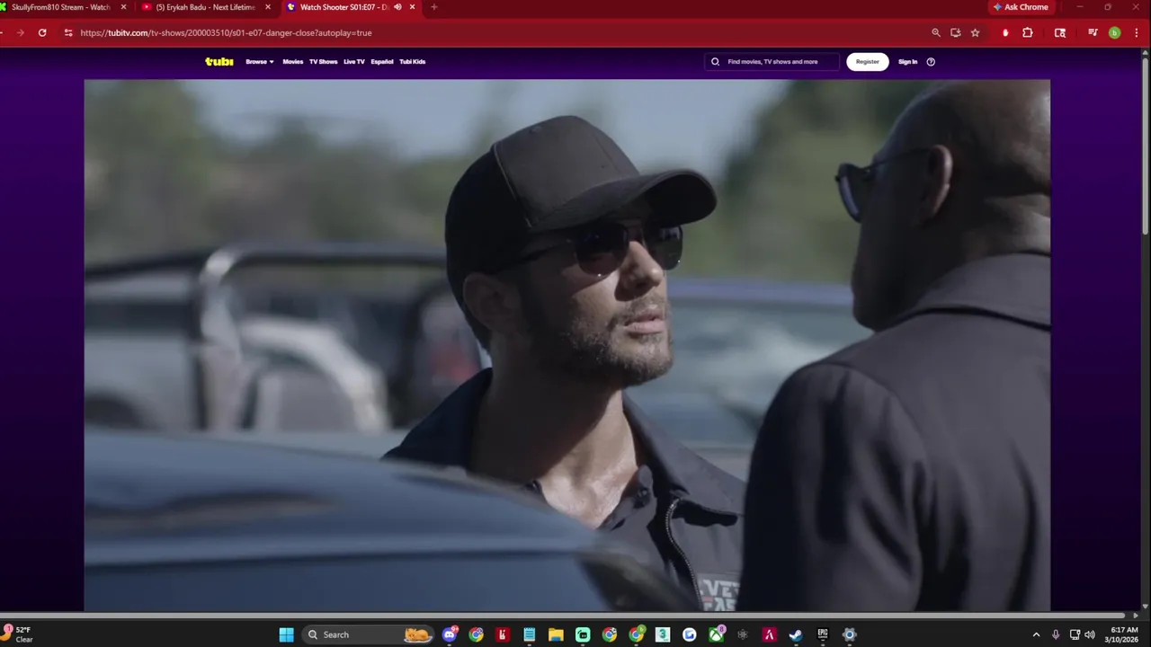Screen dimensions: 1151x647
Task: Open the Extensions puzzle menu
Action: (1028, 32)
